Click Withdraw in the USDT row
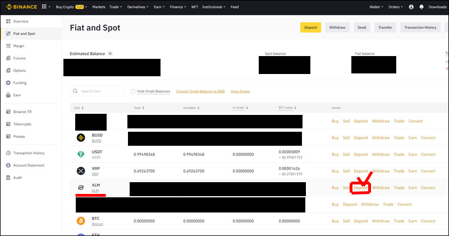The height and width of the screenshot is (236, 449). (x=381, y=154)
